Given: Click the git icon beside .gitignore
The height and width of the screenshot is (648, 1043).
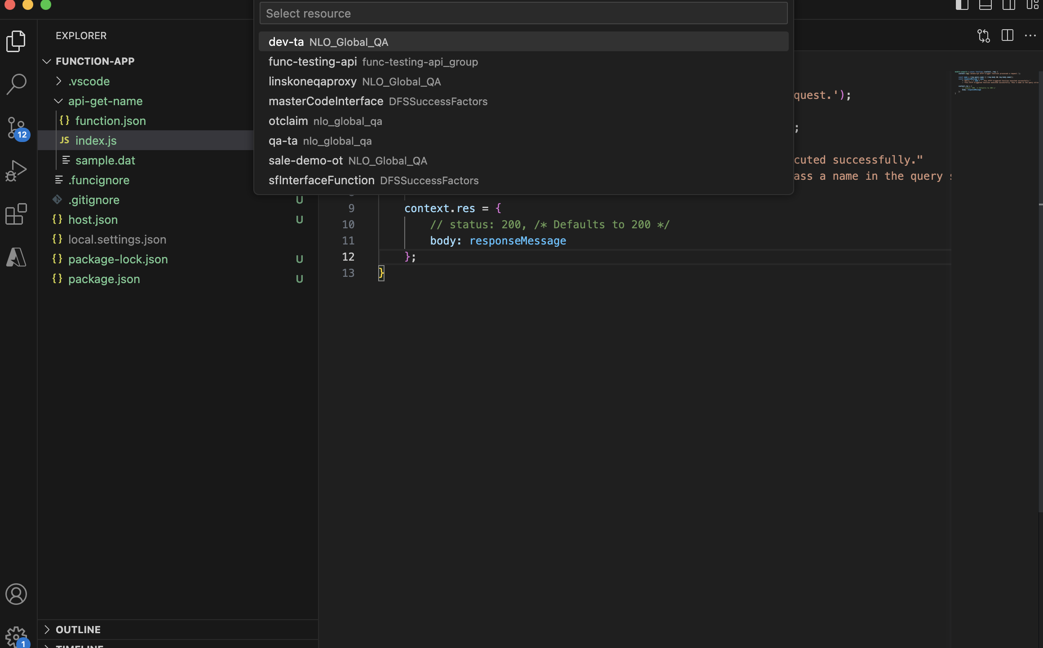Looking at the screenshot, I should (57, 200).
